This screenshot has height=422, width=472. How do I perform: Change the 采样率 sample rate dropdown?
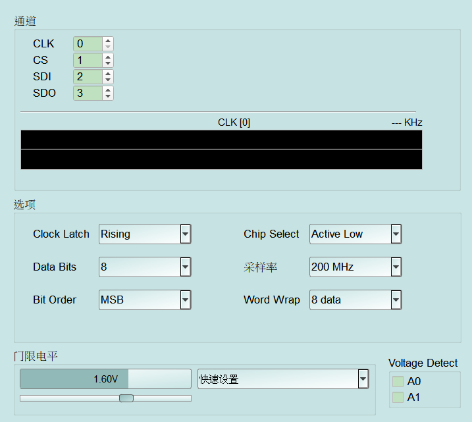355,267
